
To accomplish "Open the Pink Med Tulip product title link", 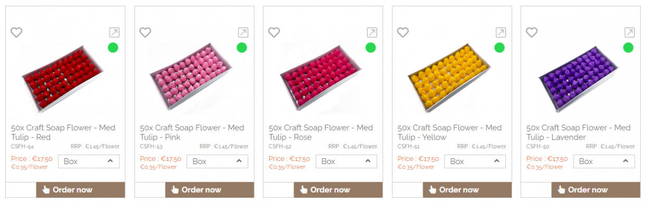I will click(192, 132).
